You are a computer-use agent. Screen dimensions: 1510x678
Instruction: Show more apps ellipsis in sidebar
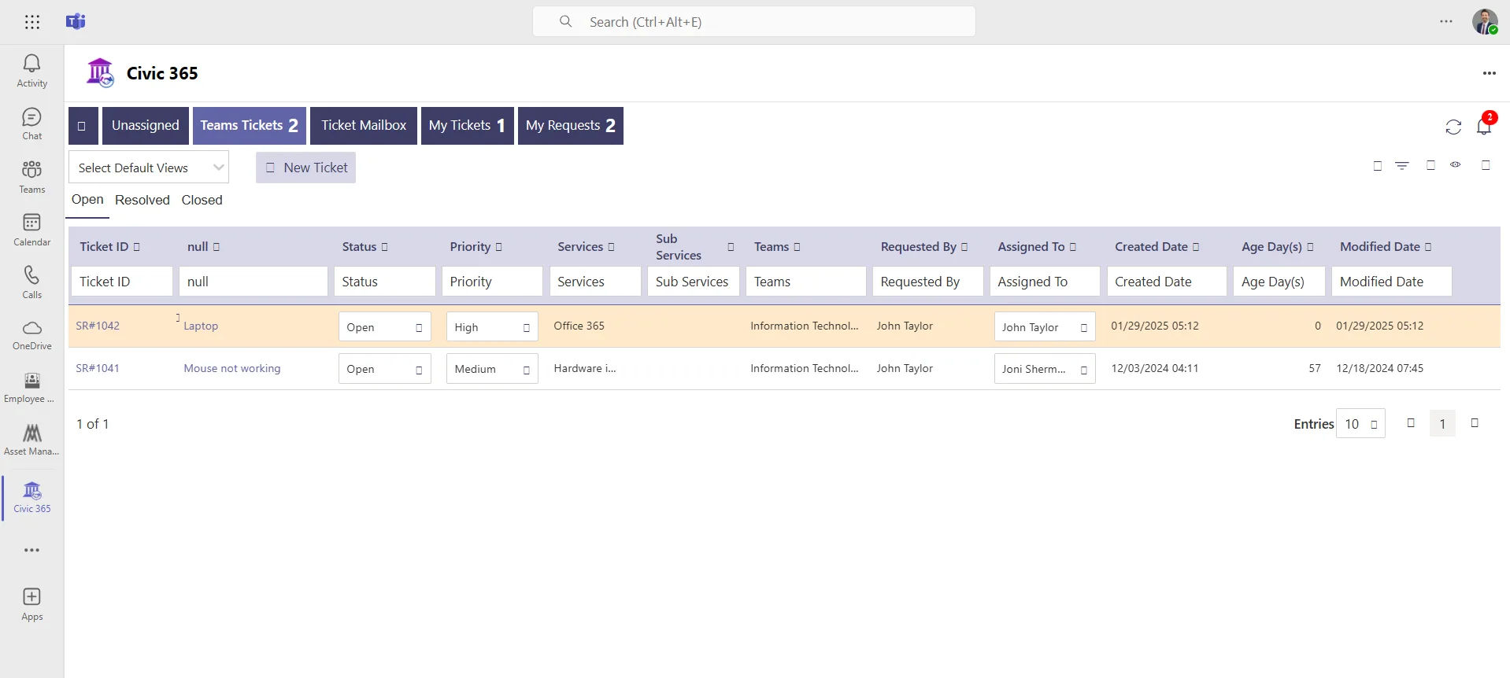[31, 550]
